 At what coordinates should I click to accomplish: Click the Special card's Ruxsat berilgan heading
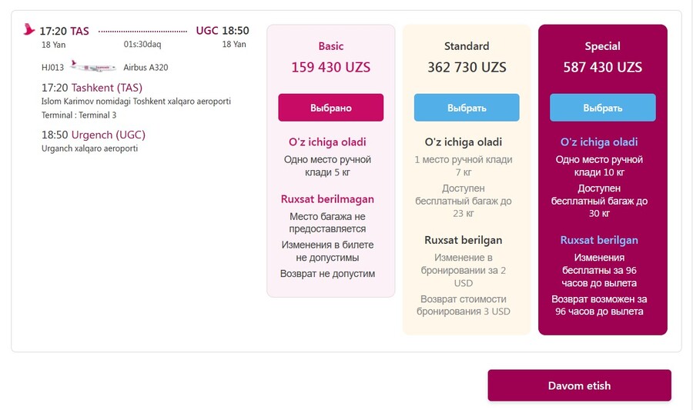coord(599,240)
